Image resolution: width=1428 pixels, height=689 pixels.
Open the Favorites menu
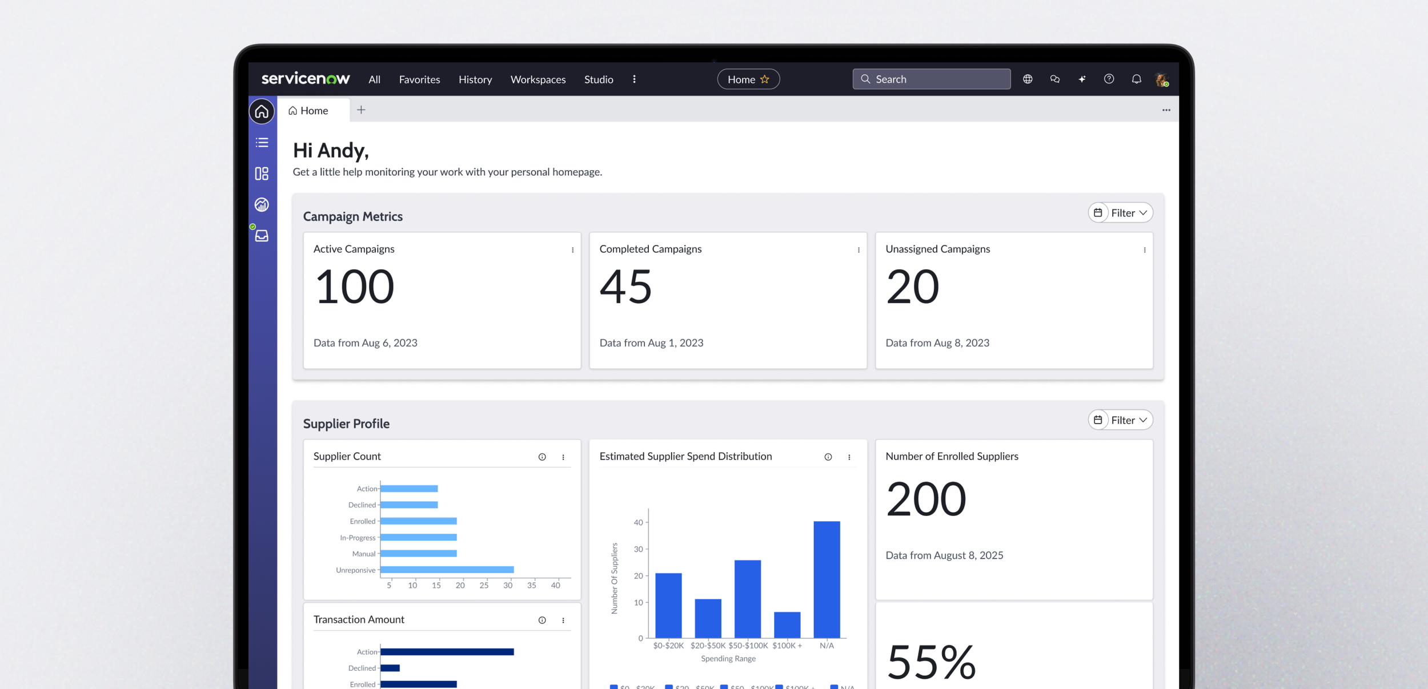coord(419,79)
